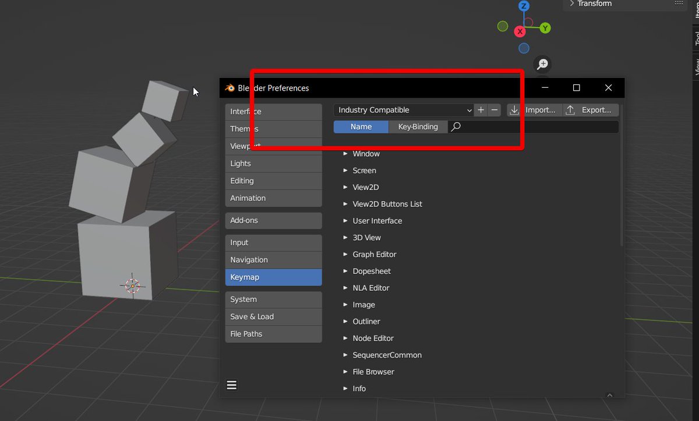The image size is (699, 421).
Task: Minimize the Blender Preferences window
Action: (545, 88)
